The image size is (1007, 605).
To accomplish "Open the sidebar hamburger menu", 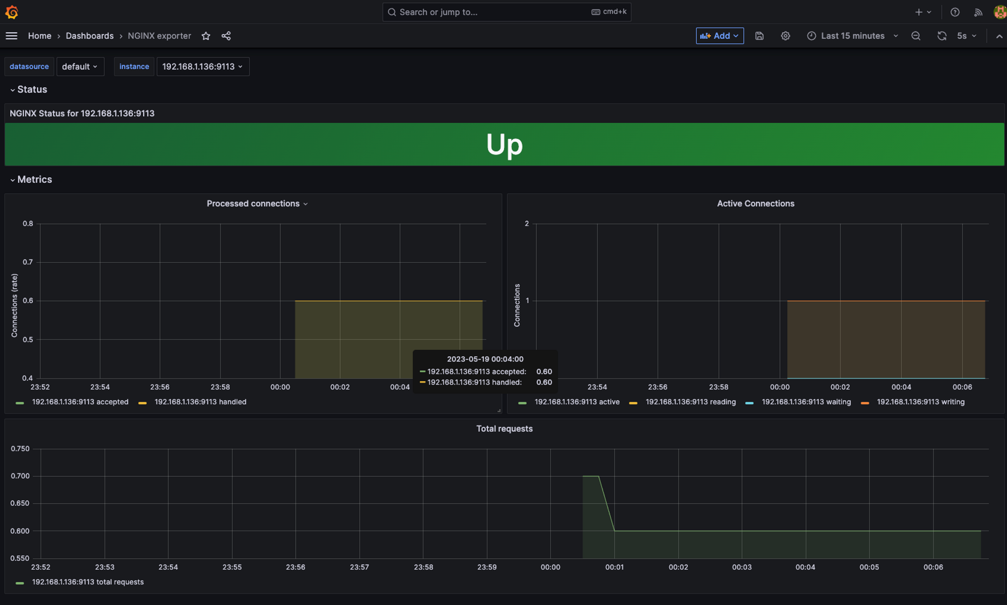I will pyautogui.click(x=12, y=36).
